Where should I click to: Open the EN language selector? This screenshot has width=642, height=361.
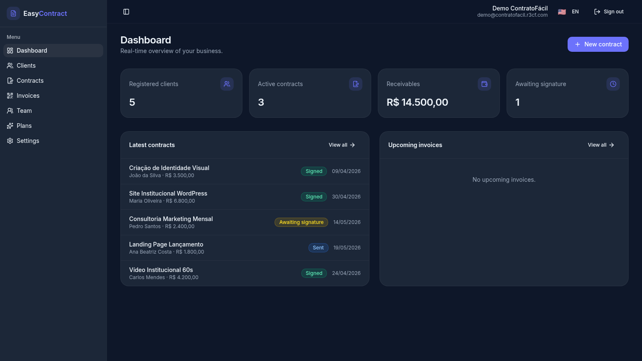coord(568,12)
